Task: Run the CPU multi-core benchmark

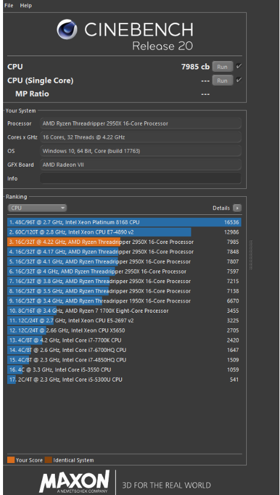Action: pos(223,66)
